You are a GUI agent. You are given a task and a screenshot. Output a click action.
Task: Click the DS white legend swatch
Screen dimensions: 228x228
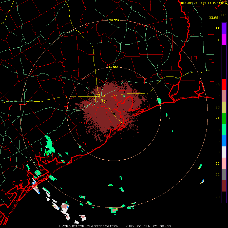coord(224,152)
